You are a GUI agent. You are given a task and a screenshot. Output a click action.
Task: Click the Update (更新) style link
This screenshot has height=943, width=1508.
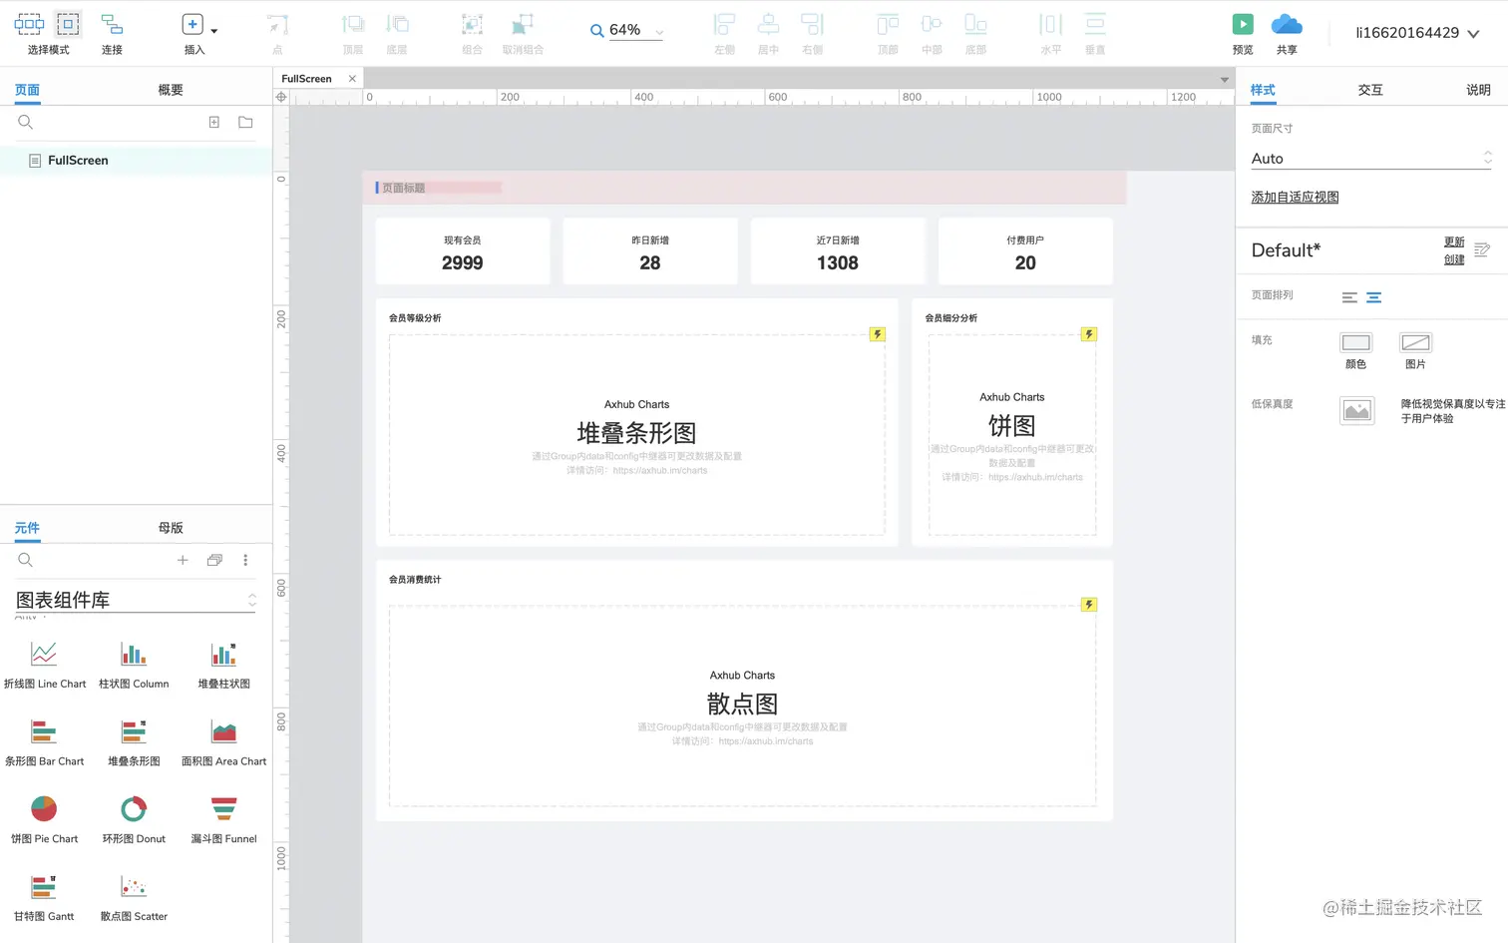coord(1454,241)
